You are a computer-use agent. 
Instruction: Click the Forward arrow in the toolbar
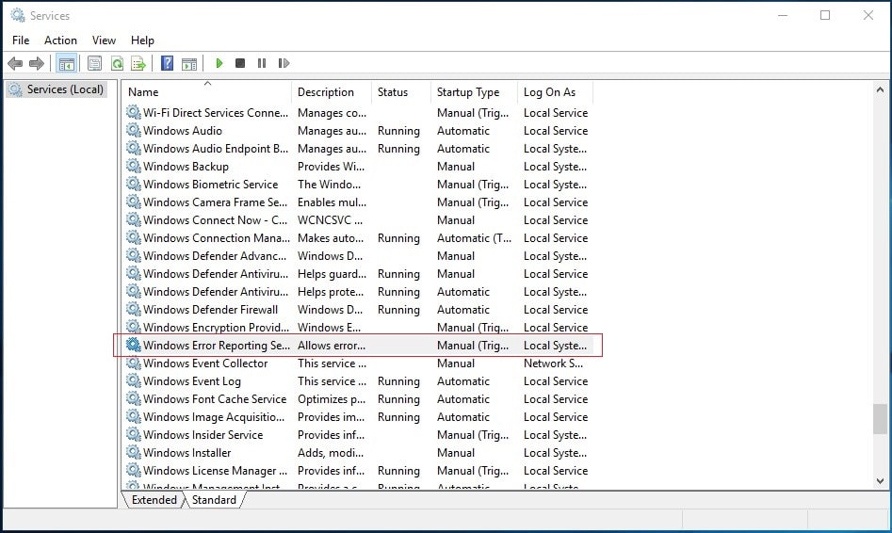pos(37,63)
